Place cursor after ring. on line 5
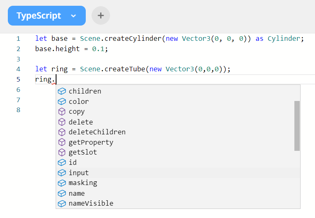 pos(56,79)
